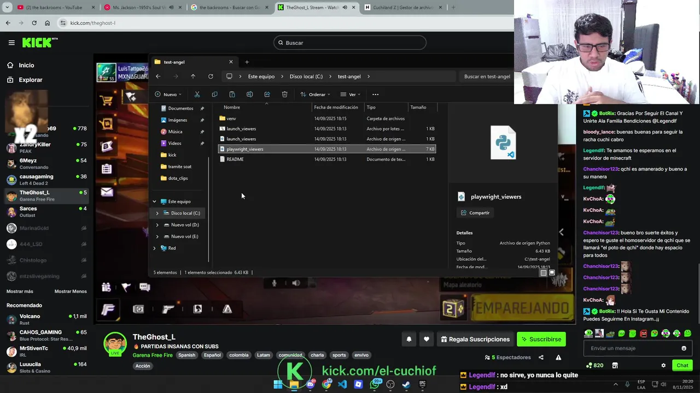Open the Explorer more options ellipsis
This screenshot has height=393, width=700.
pyautogui.click(x=375, y=94)
